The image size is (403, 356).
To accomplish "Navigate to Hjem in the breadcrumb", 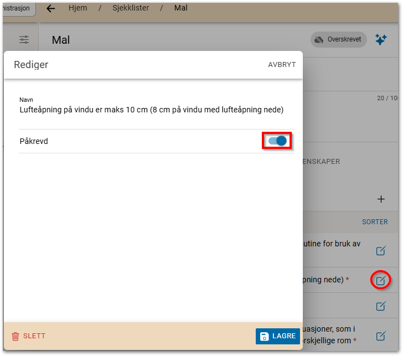I will (78, 8).
